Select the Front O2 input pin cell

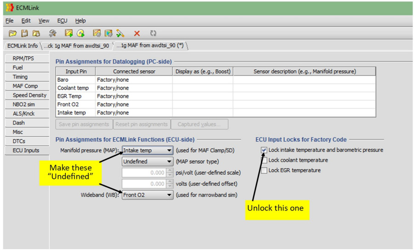(76, 104)
